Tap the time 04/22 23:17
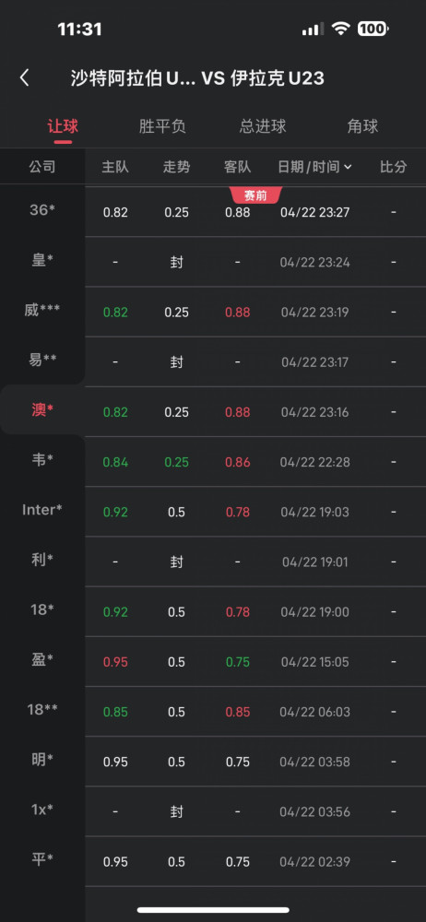The height and width of the screenshot is (922, 426). click(314, 362)
